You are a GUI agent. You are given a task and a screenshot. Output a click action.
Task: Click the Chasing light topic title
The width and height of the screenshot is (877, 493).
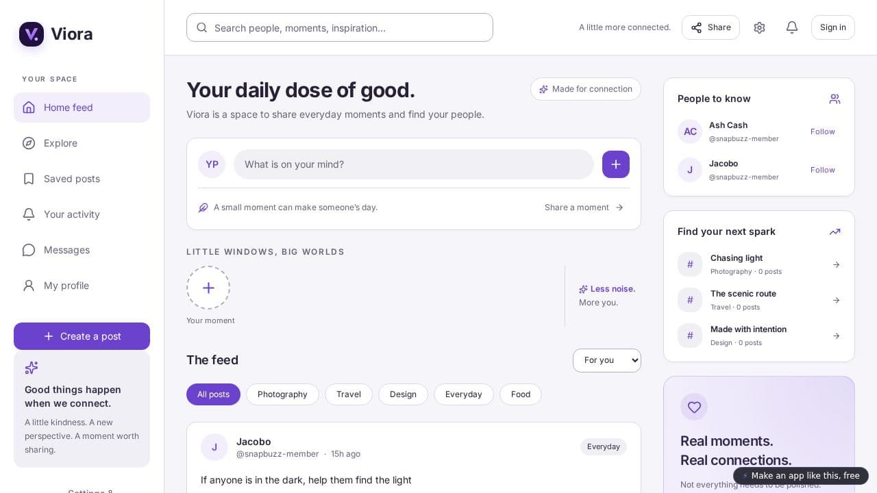pos(737,258)
